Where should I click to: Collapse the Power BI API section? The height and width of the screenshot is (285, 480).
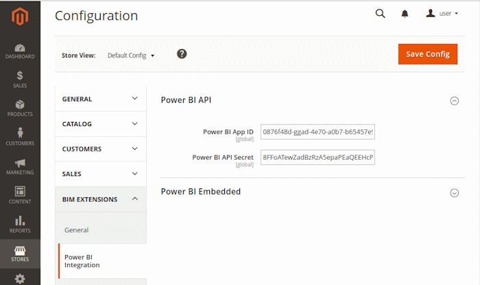coord(454,101)
